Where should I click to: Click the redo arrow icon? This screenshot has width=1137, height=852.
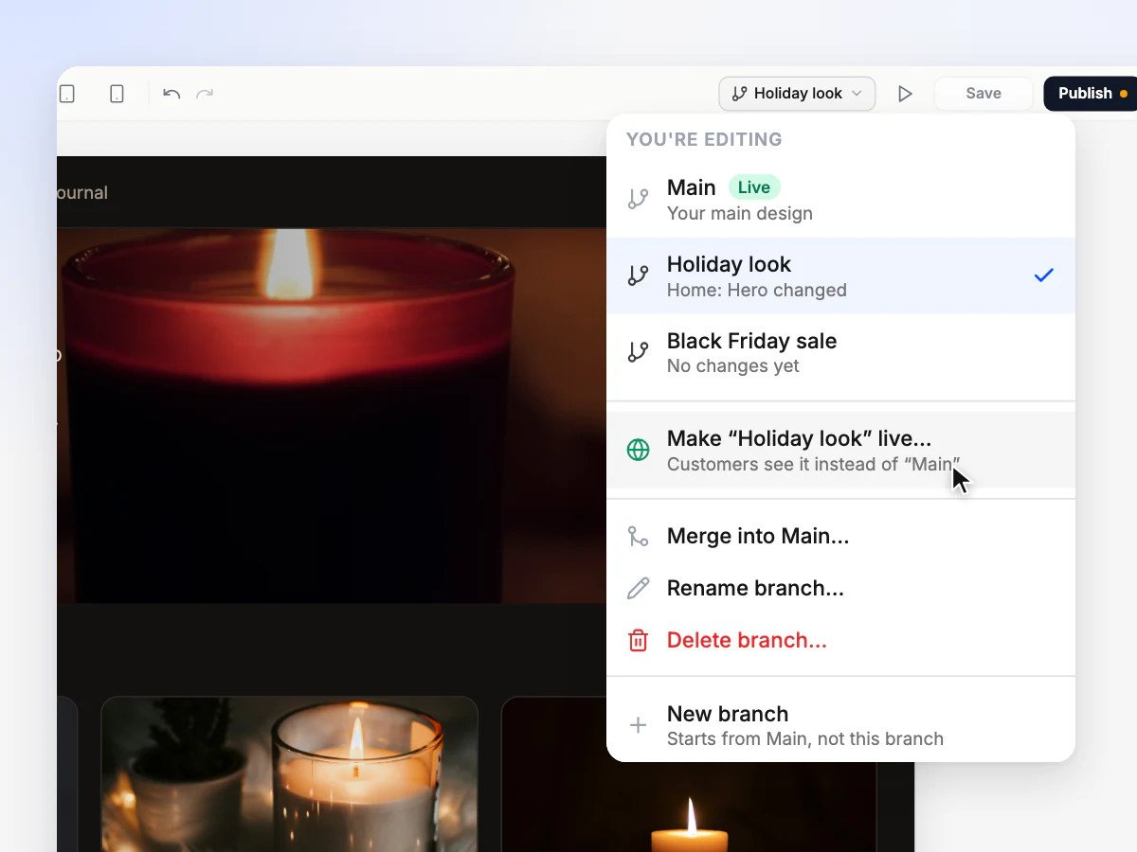(205, 94)
